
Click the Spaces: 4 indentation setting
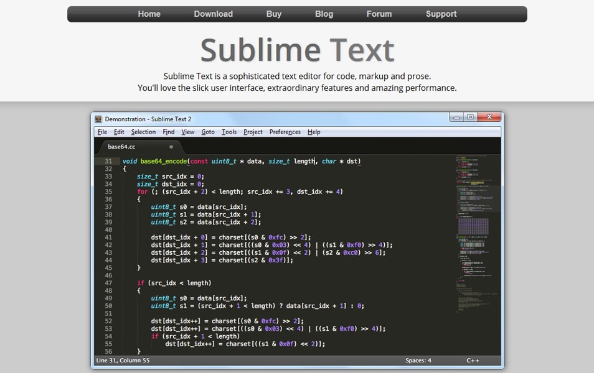pyautogui.click(x=418, y=361)
